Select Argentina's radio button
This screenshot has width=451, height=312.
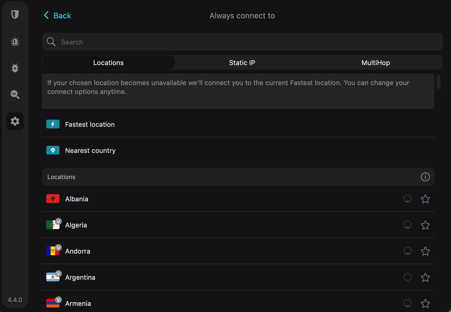[407, 277]
